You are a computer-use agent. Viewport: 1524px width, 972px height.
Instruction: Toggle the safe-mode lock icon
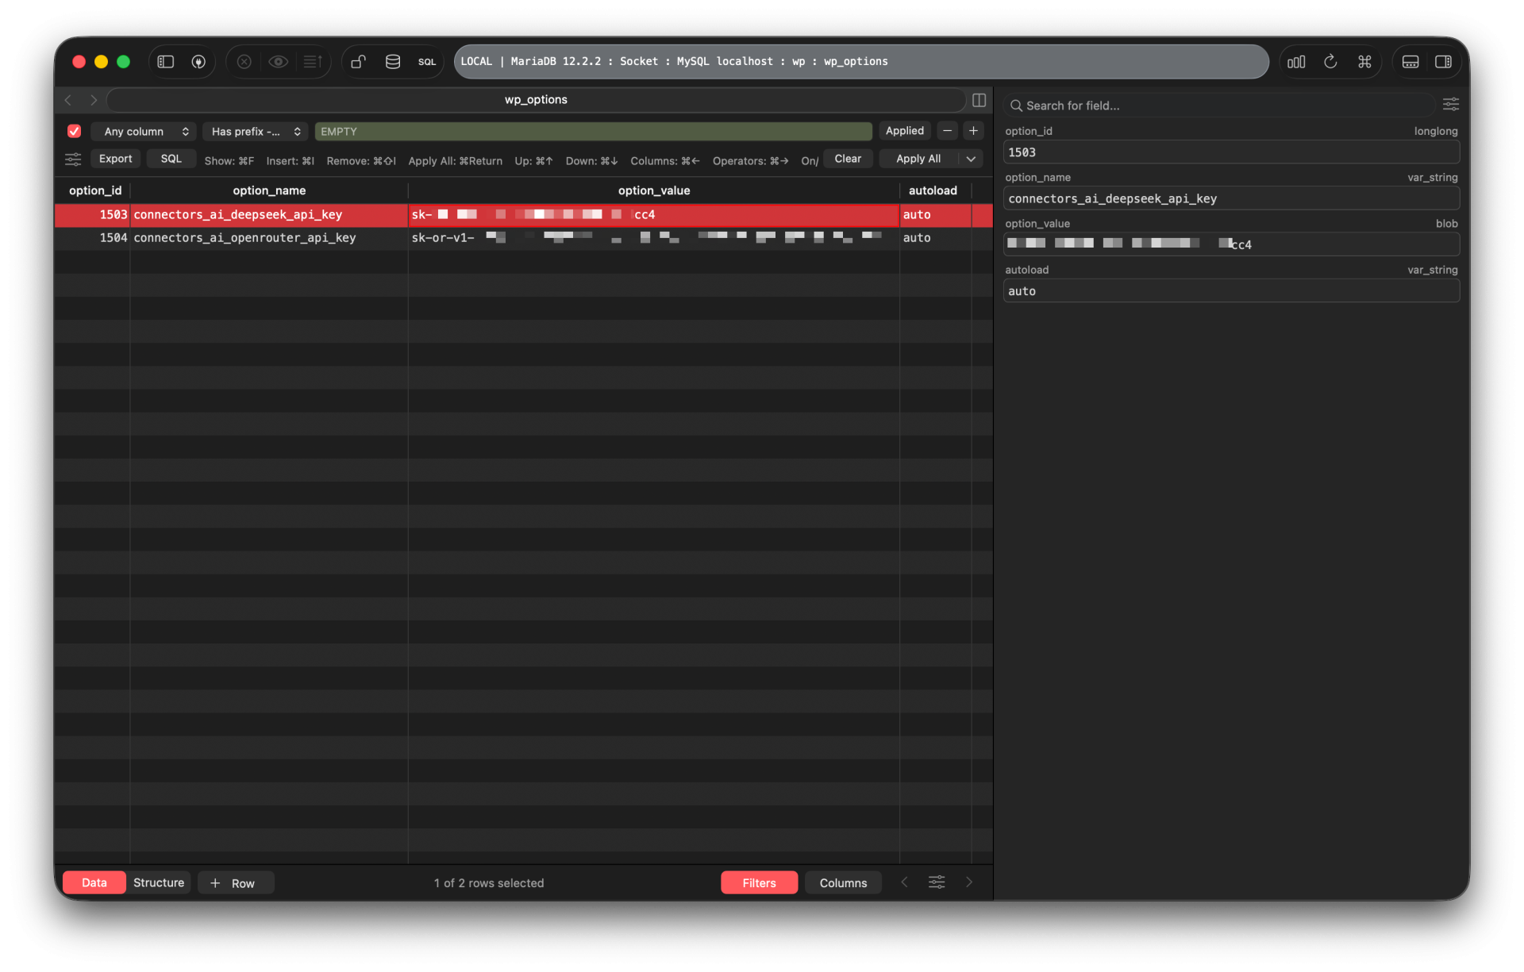pyautogui.click(x=359, y=62)
